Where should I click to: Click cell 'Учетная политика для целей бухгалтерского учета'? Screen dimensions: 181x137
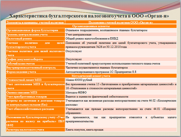click(x=35, y=45)
